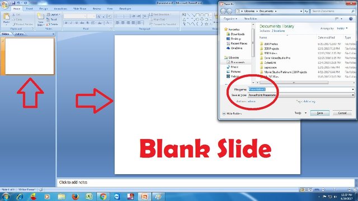Viewport: 358px width, 201px height.
Task: Switch to the Outline tab
Action: 19,34
